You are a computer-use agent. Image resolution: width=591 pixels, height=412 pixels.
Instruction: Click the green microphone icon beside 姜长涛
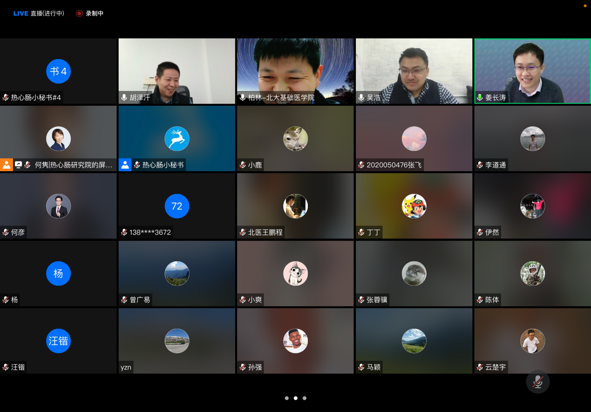point(480,98)
